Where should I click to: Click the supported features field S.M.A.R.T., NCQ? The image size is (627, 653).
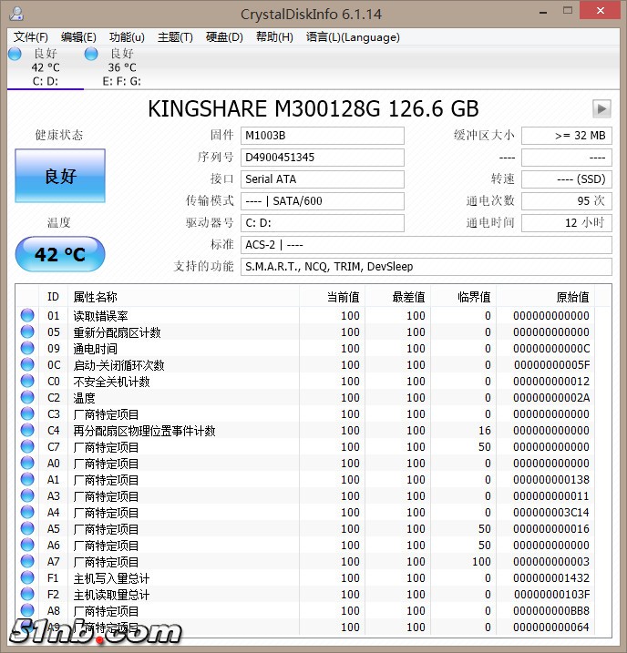[x=427, y=267]
